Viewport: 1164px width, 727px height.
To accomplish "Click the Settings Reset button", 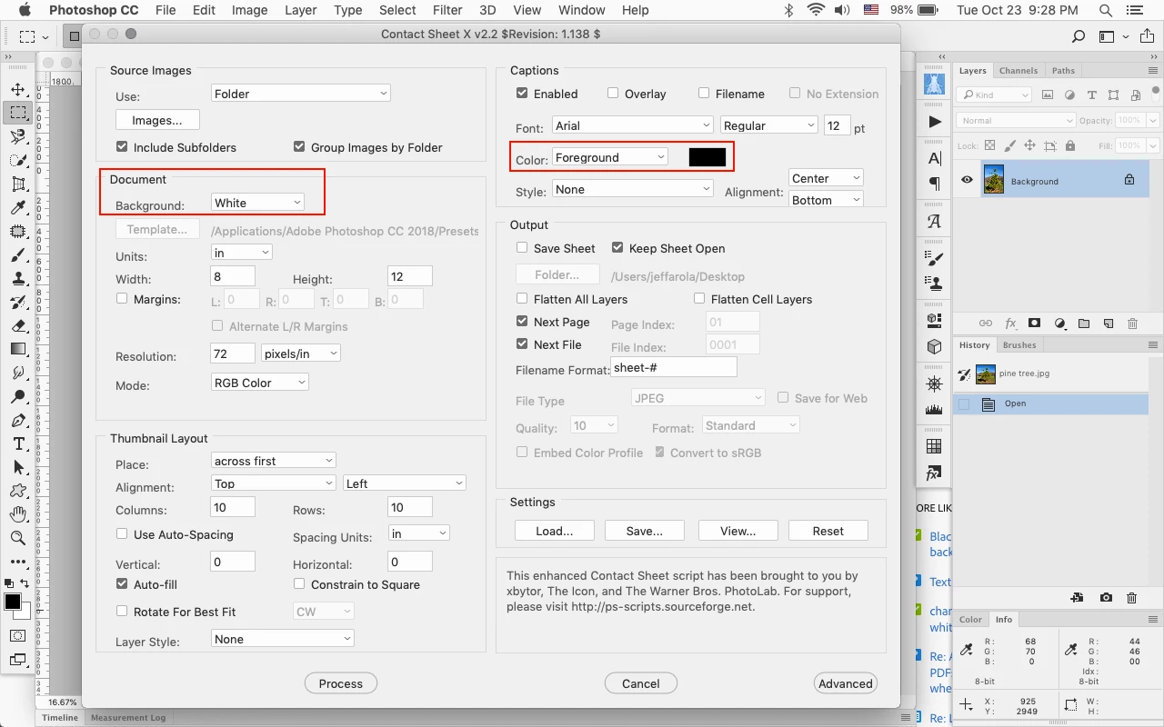I will [828, 531].
